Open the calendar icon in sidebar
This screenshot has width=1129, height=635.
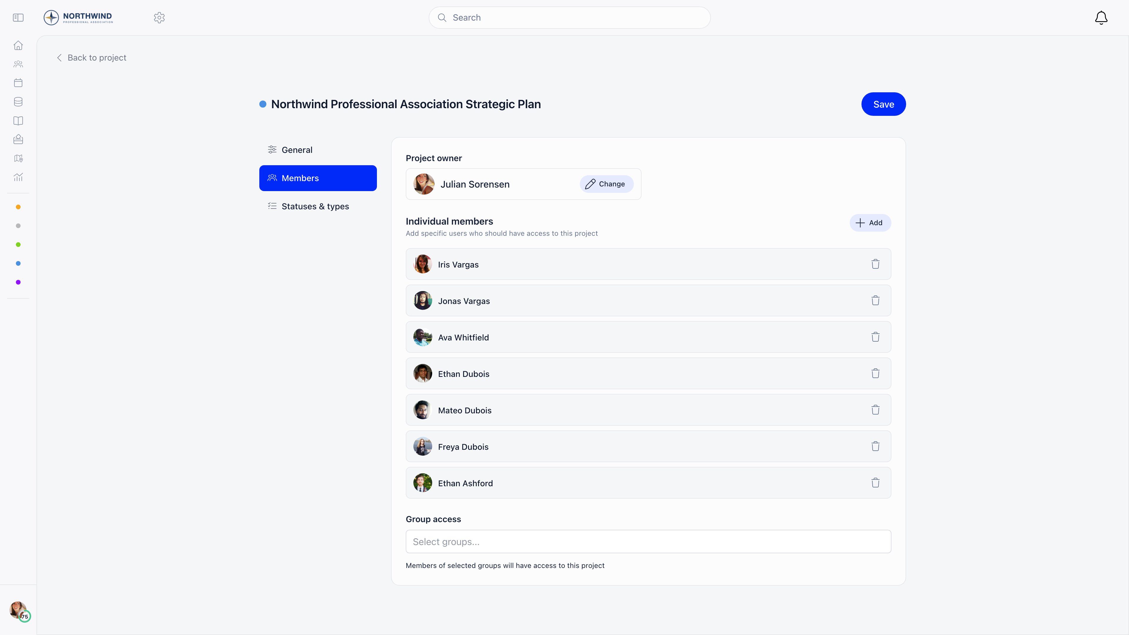click(x=18, y=83)
